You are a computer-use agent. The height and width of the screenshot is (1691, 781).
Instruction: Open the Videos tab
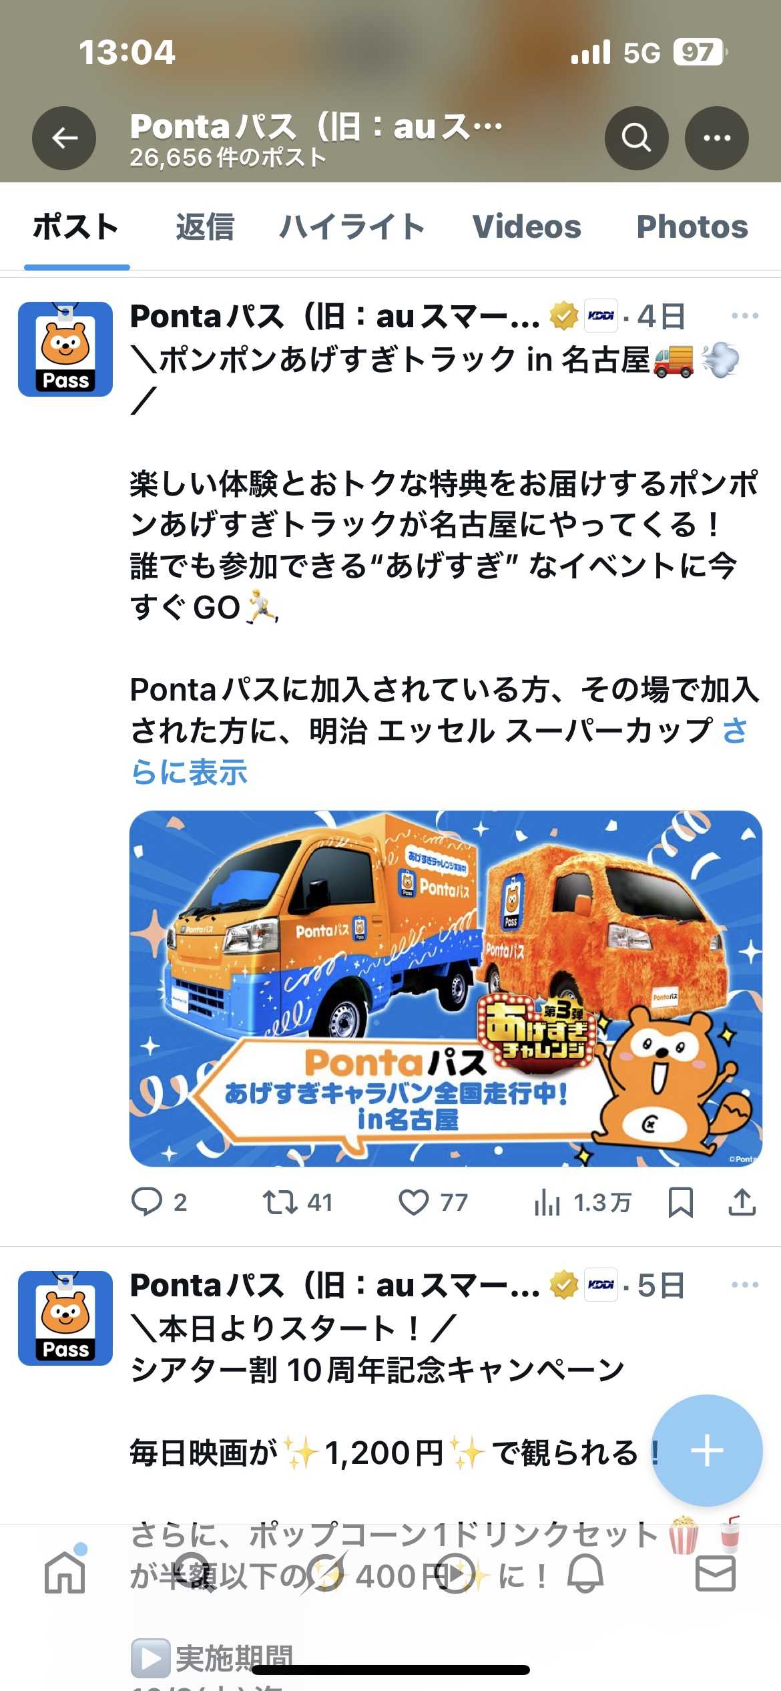pos(527,226)
